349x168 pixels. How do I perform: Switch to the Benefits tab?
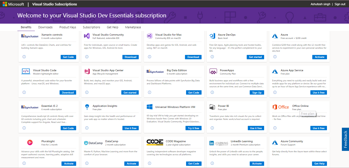26,27
